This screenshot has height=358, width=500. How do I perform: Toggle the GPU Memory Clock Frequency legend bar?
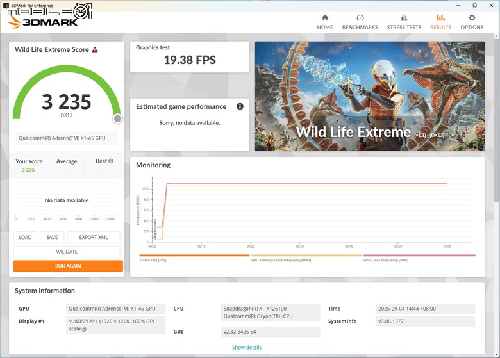(306, 256)
